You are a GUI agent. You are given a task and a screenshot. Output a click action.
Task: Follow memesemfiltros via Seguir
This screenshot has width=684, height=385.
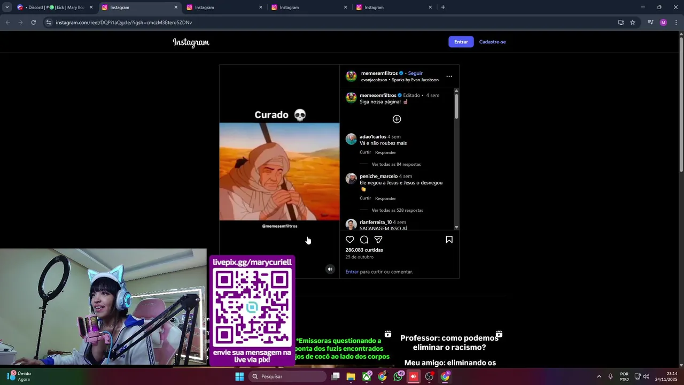point(415,73)
